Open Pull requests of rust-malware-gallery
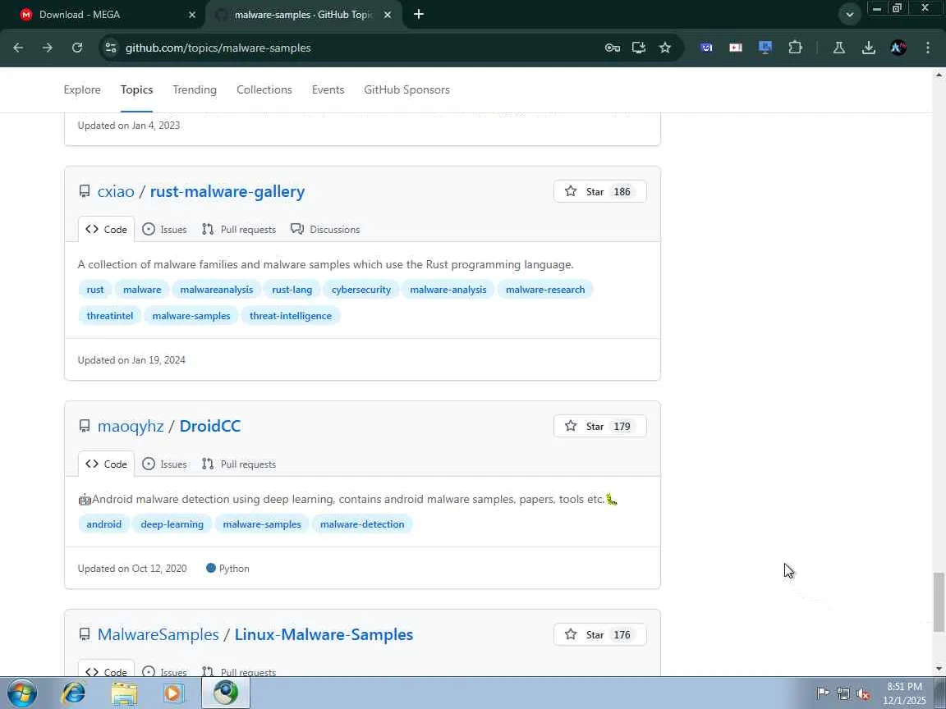This screenshot has width=946, height=709. click(239, 230)
